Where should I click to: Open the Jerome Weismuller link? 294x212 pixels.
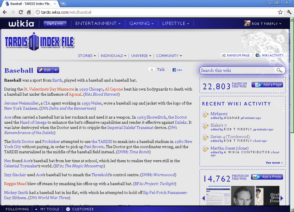(x=22, y=103)
